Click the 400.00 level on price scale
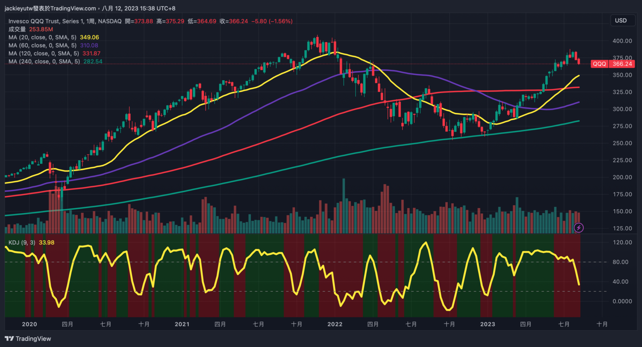 click(622, 41)
